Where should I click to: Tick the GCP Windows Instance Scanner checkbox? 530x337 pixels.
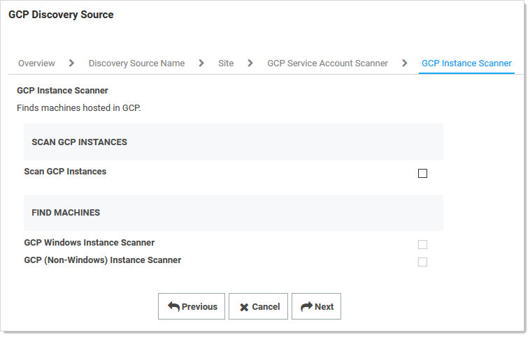(422, 244)
